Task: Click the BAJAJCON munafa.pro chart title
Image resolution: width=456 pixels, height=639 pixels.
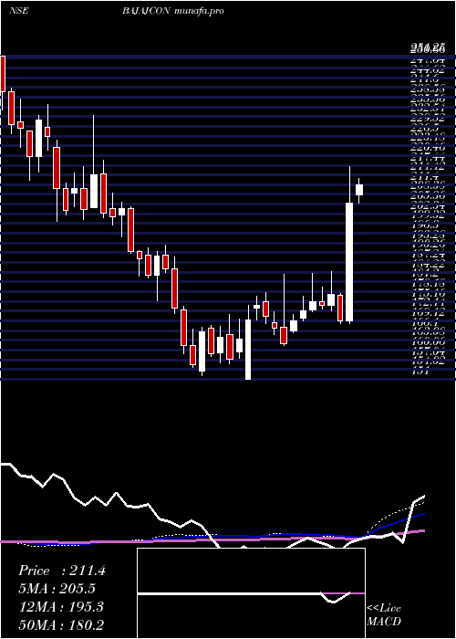Action: 173,12
